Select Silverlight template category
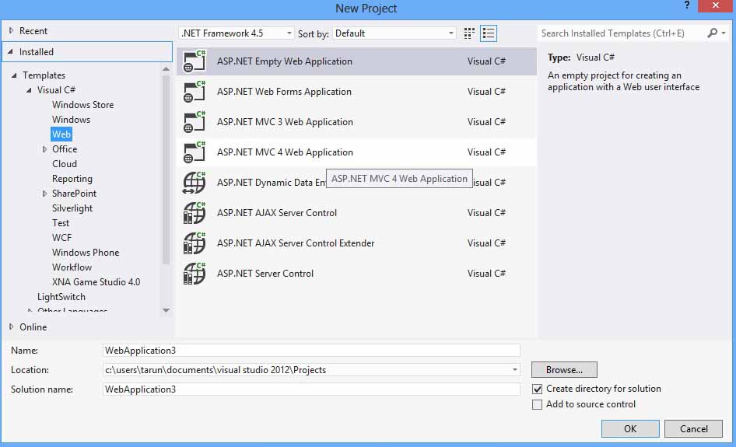 72,208
